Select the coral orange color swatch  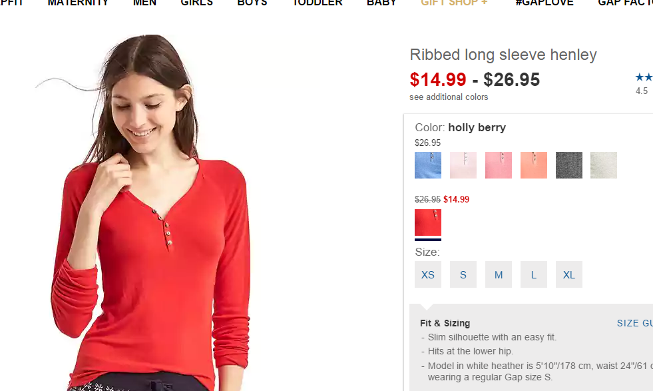coord(534,165)
